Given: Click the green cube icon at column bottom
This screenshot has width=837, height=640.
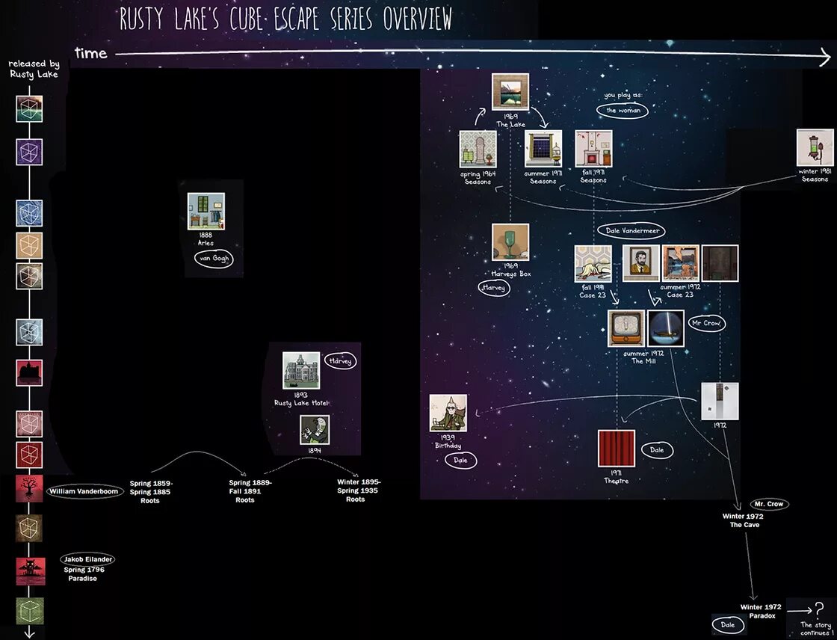Looking at the screenshot, I should pos(29,611).
